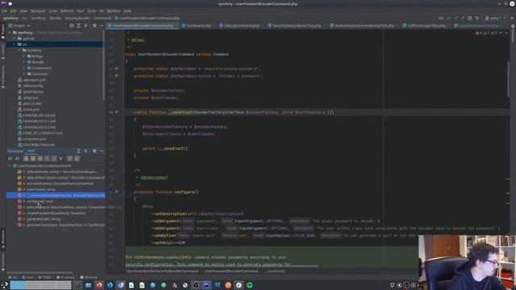This screenshot has width=516, height=290.
Task: Expand the Bundle folder
Action: pyautogui.click(x=23, y=62)
